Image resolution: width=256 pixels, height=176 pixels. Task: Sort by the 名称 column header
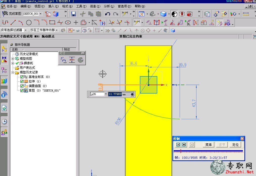(36, 50)
